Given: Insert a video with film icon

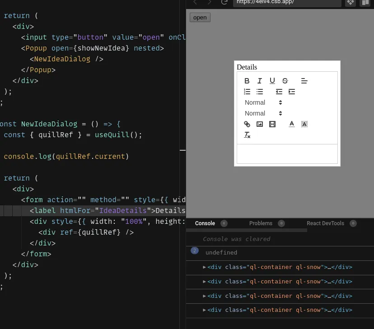Looking at the screenshot, I should [x=272, y=124].
